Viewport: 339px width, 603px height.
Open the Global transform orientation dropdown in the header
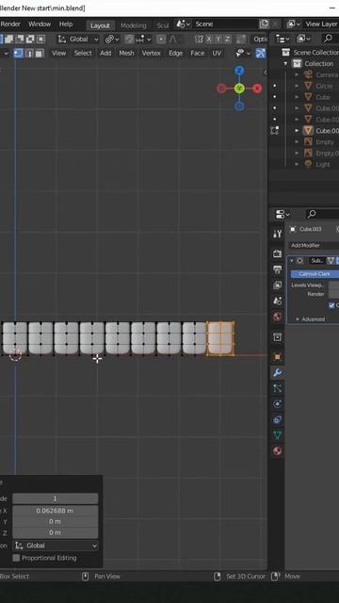(x=78, y=40)
